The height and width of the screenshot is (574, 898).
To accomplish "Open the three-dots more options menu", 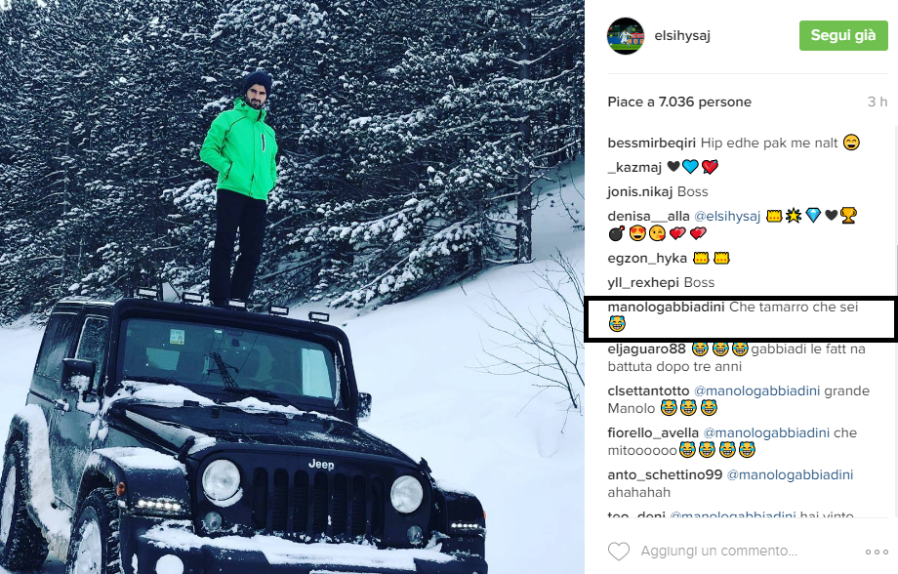I will [x=877, y=552].
